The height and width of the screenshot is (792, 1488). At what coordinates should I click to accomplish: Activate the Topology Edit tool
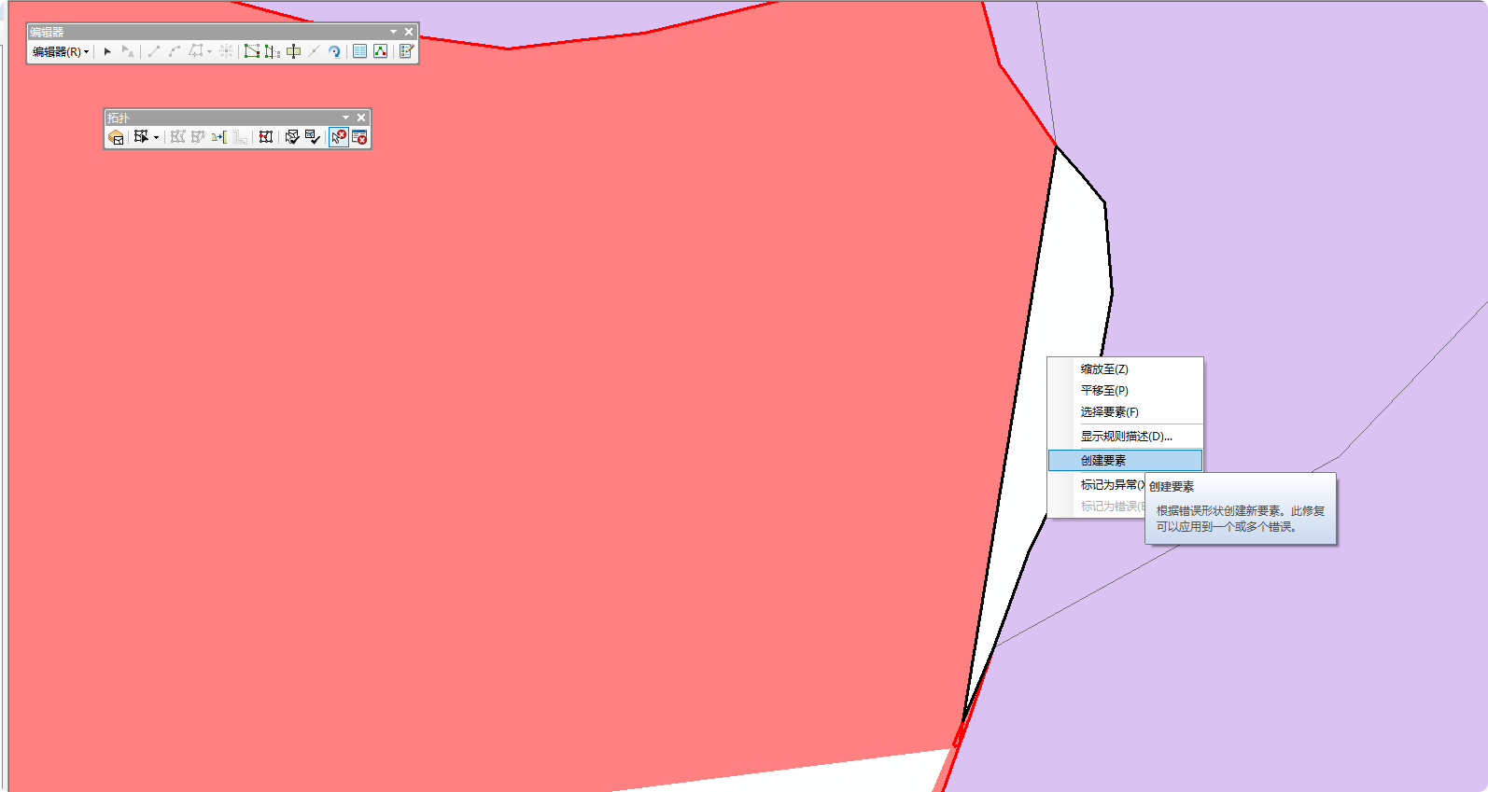point(141,137)
